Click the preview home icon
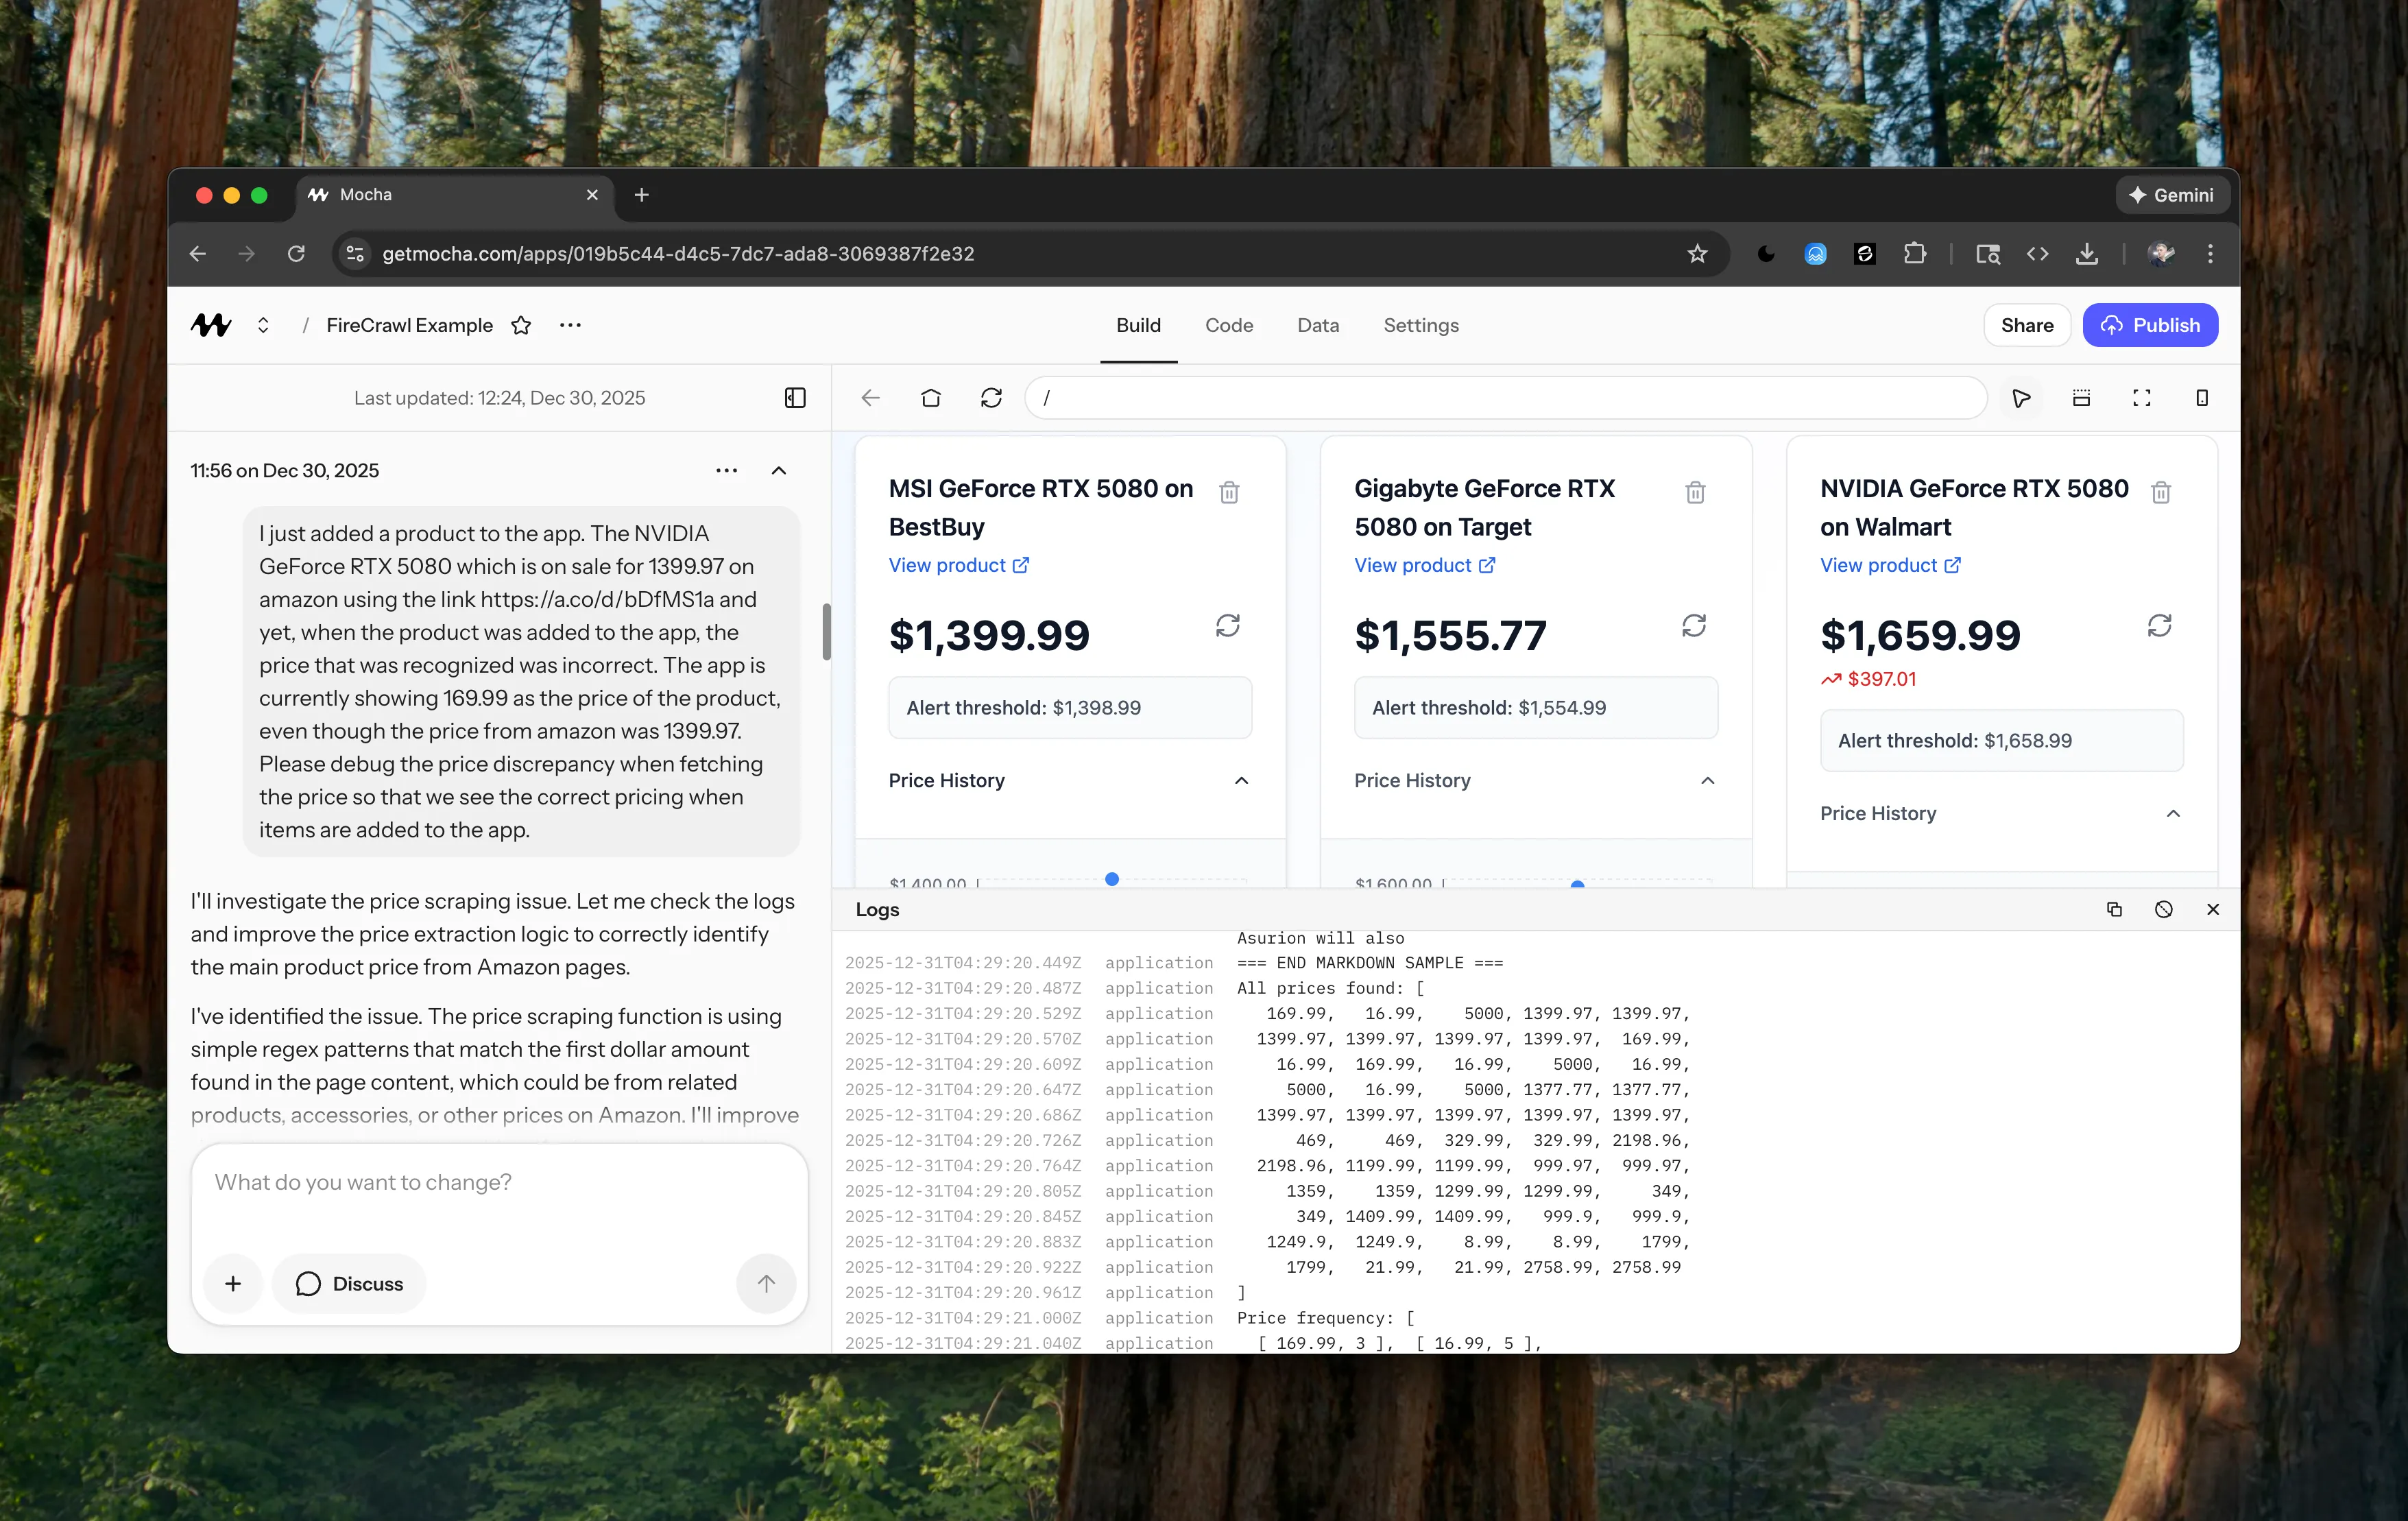2408x1521 pixels. (x=930, y=398)
